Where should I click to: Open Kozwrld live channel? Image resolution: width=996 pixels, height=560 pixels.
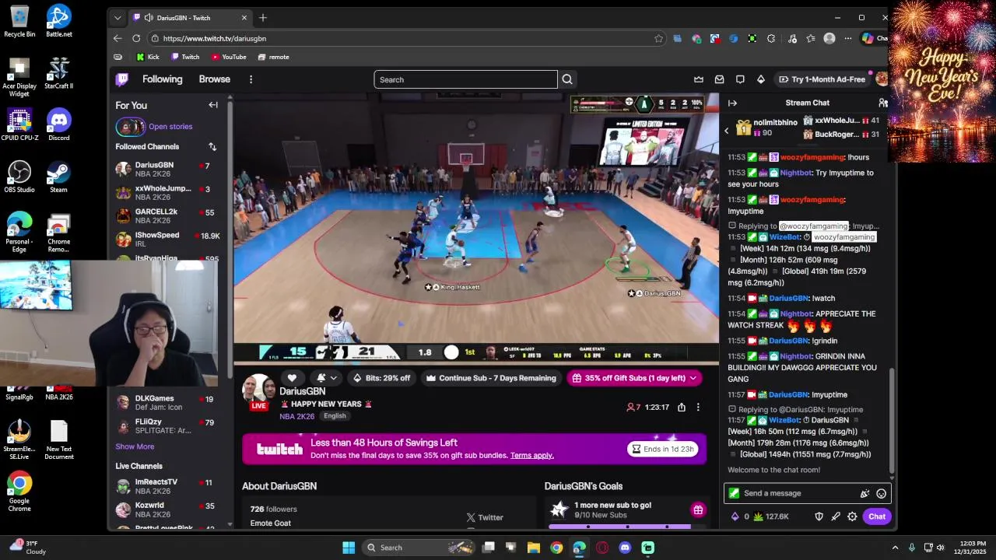click(167, 509)
